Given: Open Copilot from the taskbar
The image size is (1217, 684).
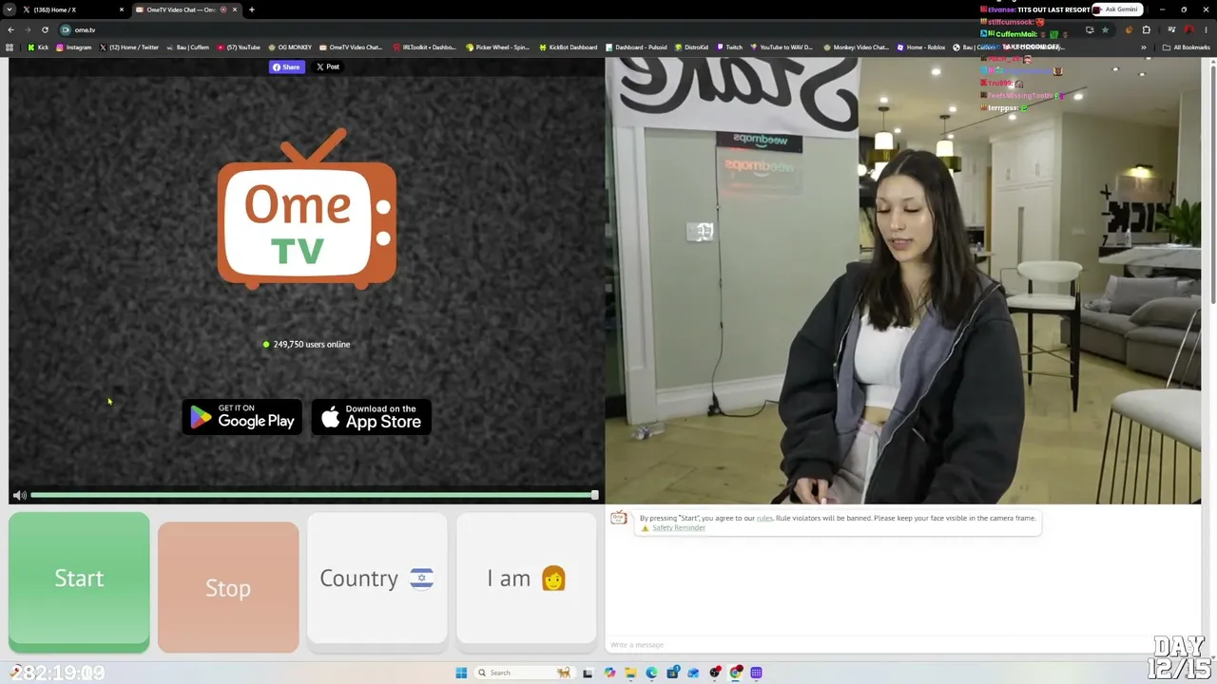Looking at the screenshot, I should point(609,673).
